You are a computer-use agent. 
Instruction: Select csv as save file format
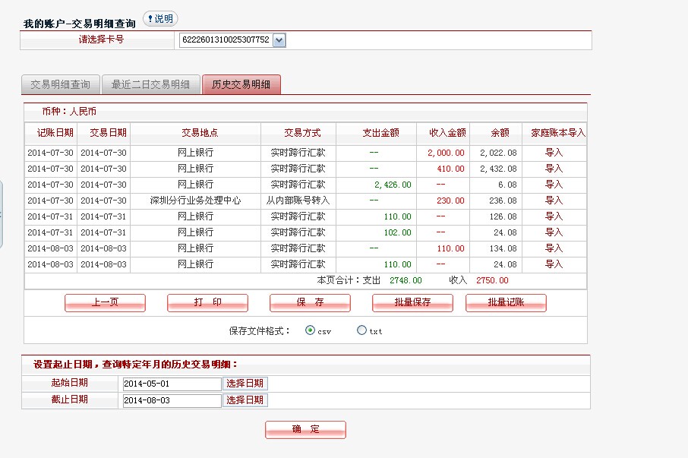click(310, 330)
